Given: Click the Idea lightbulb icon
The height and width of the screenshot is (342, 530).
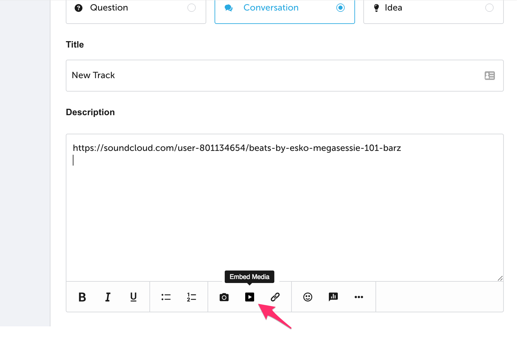Looking at the screenshot, I should (376, 8).
